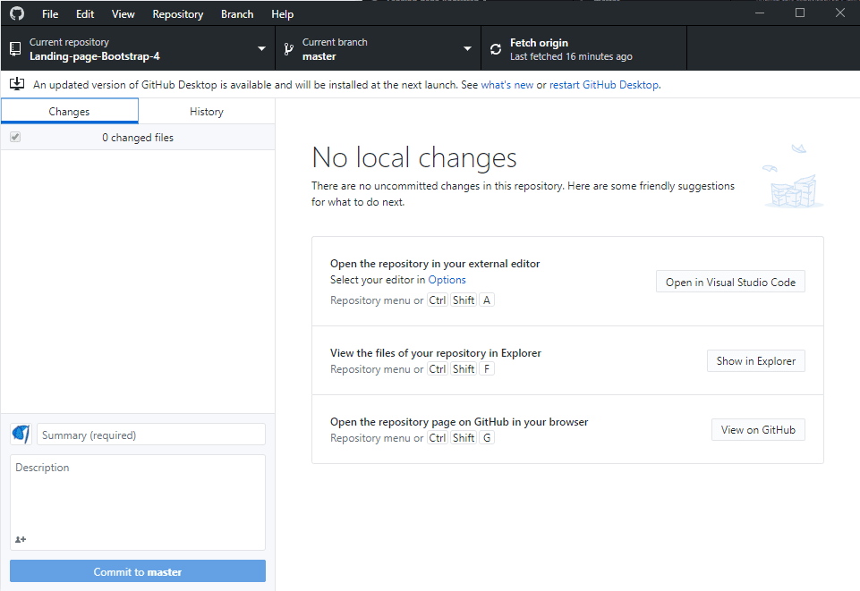Open the File menu
This screenshot has height=591, width=860.
[50, 14]
